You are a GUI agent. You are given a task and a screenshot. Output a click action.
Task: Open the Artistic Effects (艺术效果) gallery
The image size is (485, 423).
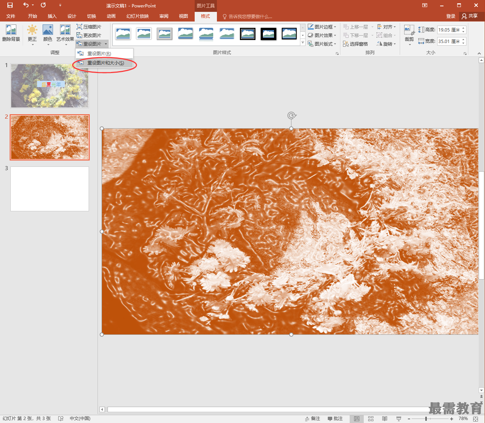tap(65, 35)
